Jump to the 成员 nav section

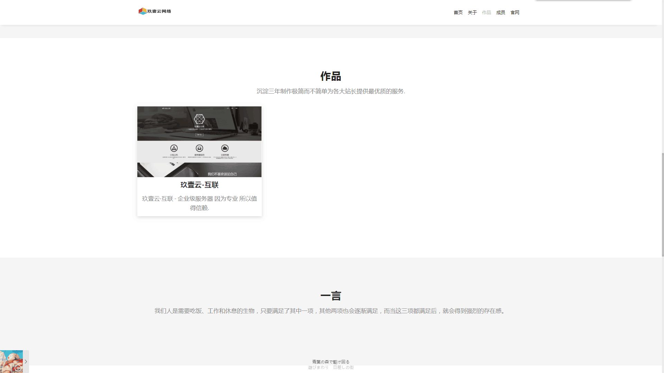pyautogui.click(x=500, y=12)
